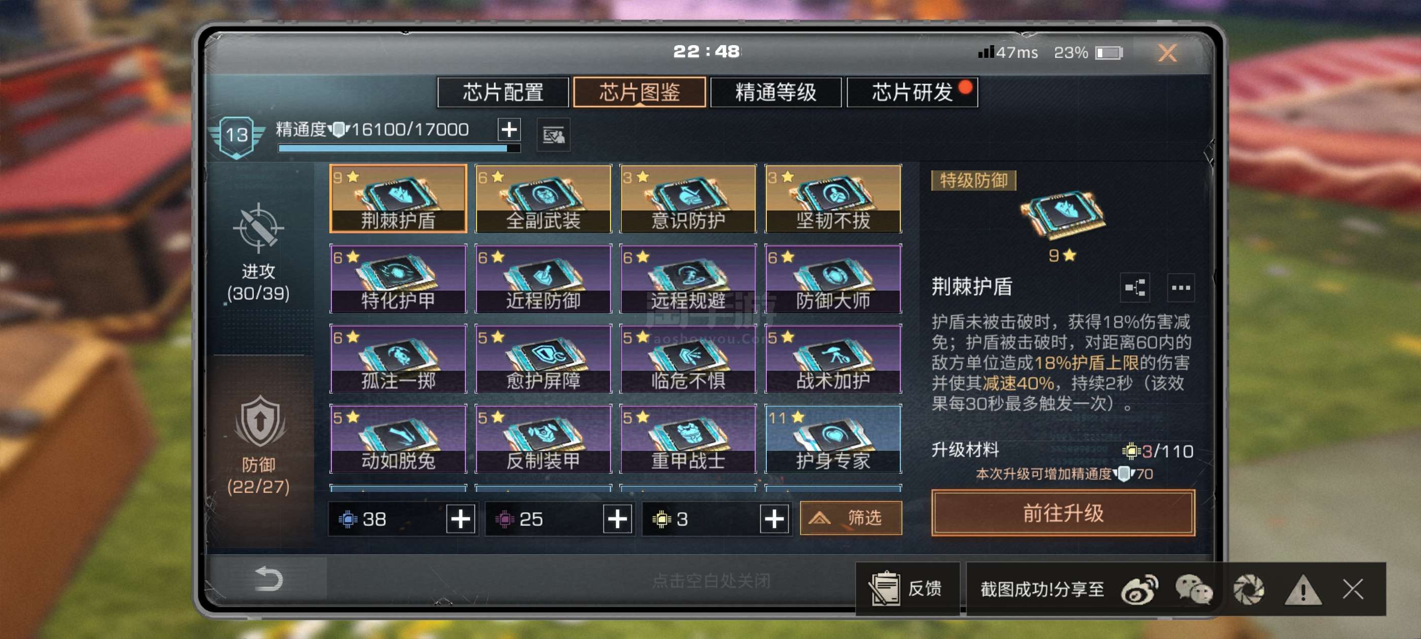Image resolution: width=1421 pixels, height=639 pixels.
Task: Open the 反馈 feedback button
Action: point(907,588)
